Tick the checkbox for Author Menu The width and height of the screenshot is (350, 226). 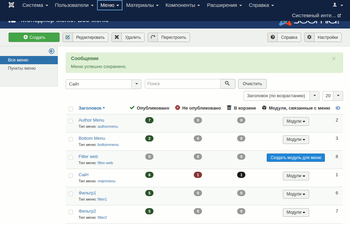click(71, 121)
